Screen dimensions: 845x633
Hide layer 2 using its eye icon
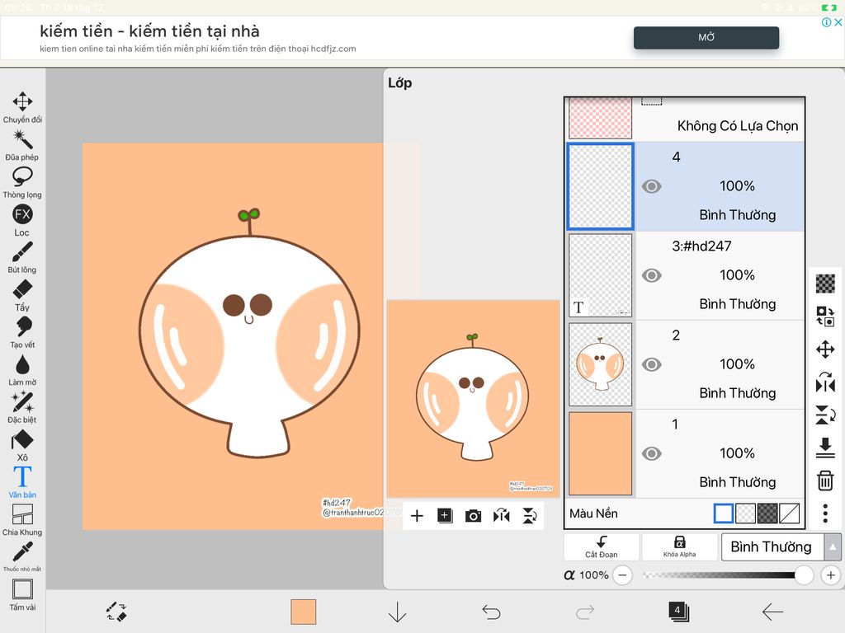click(652, 364)
